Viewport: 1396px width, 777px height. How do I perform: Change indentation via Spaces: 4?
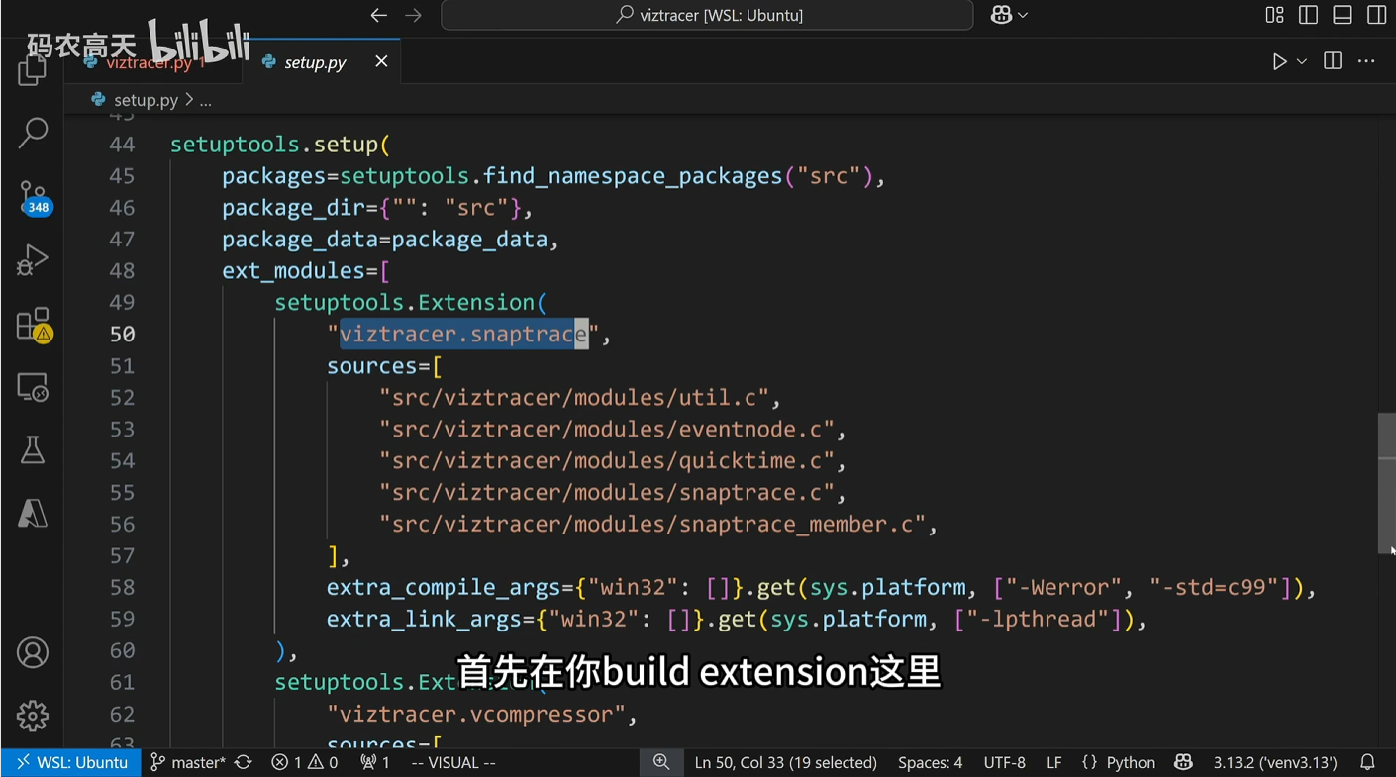(930, 762)
